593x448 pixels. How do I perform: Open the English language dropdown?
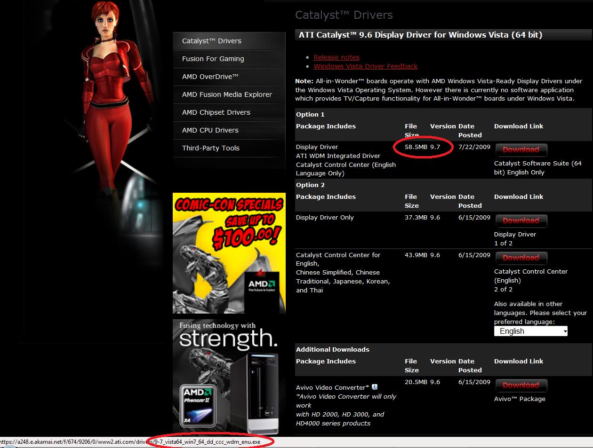click(531, 331)
